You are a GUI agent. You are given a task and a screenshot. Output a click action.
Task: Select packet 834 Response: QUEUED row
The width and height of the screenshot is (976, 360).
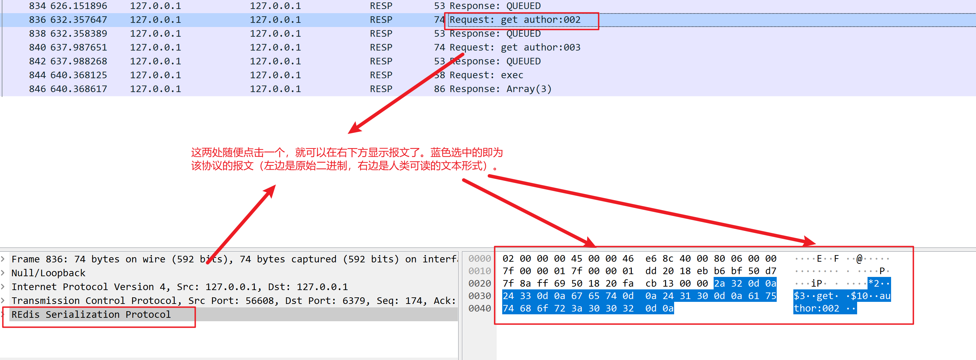pos(489,6)
